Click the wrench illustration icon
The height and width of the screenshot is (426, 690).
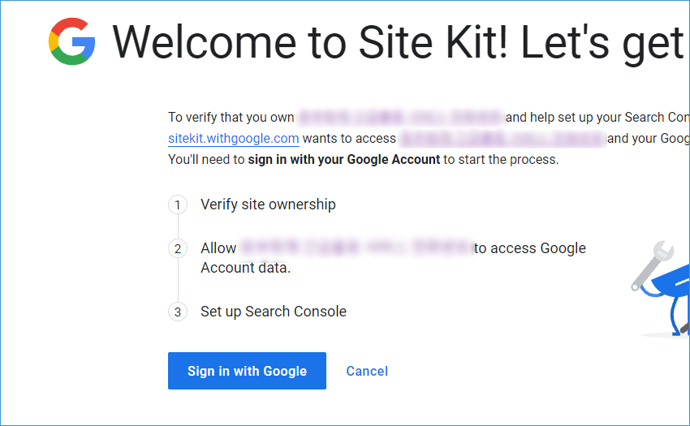[x=651, y=265]
